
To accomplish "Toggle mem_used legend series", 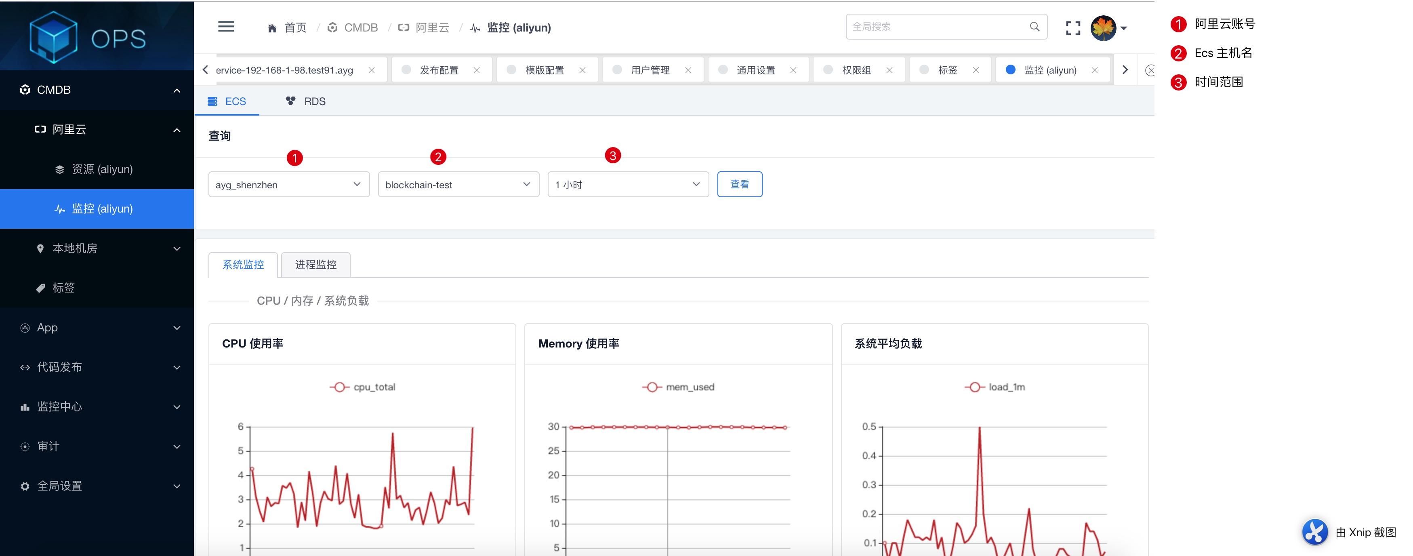I will [x=678, y=387].
